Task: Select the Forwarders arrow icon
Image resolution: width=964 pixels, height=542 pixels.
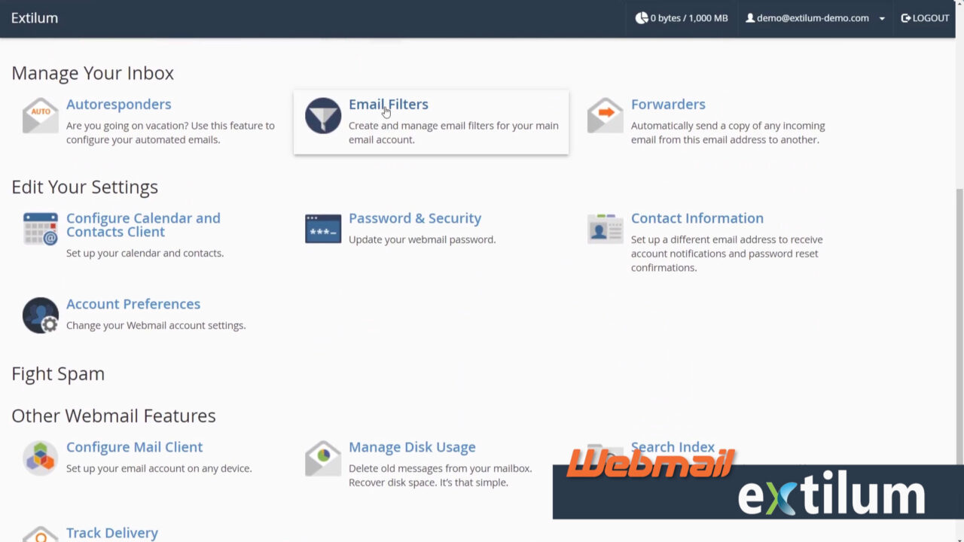Action: click(605, 116)
